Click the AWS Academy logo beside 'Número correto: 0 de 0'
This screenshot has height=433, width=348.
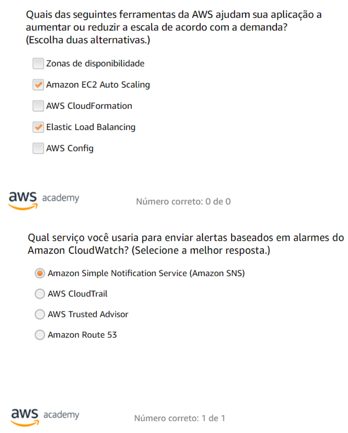[44, 200]
